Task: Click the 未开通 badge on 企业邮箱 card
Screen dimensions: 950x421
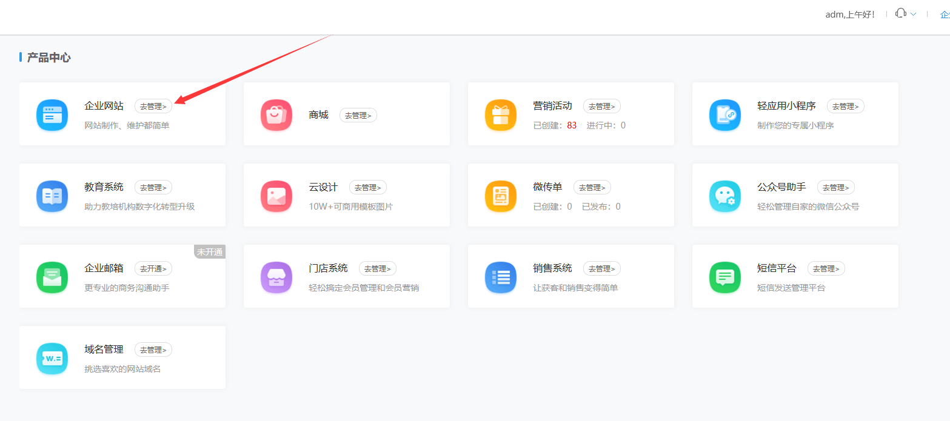Action: click(210, 252)
